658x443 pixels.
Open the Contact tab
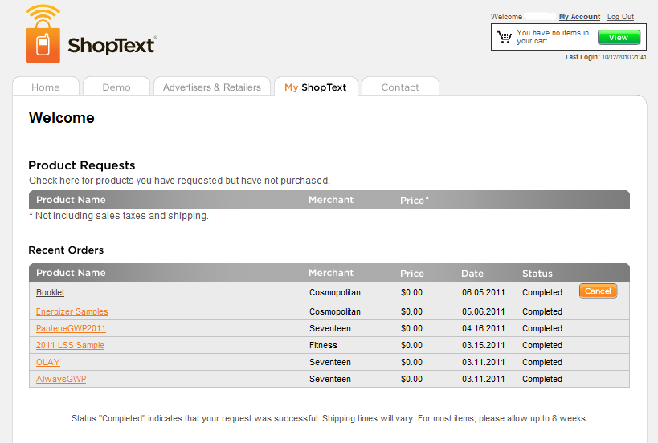pyautogui.click(x=400, y=87)
